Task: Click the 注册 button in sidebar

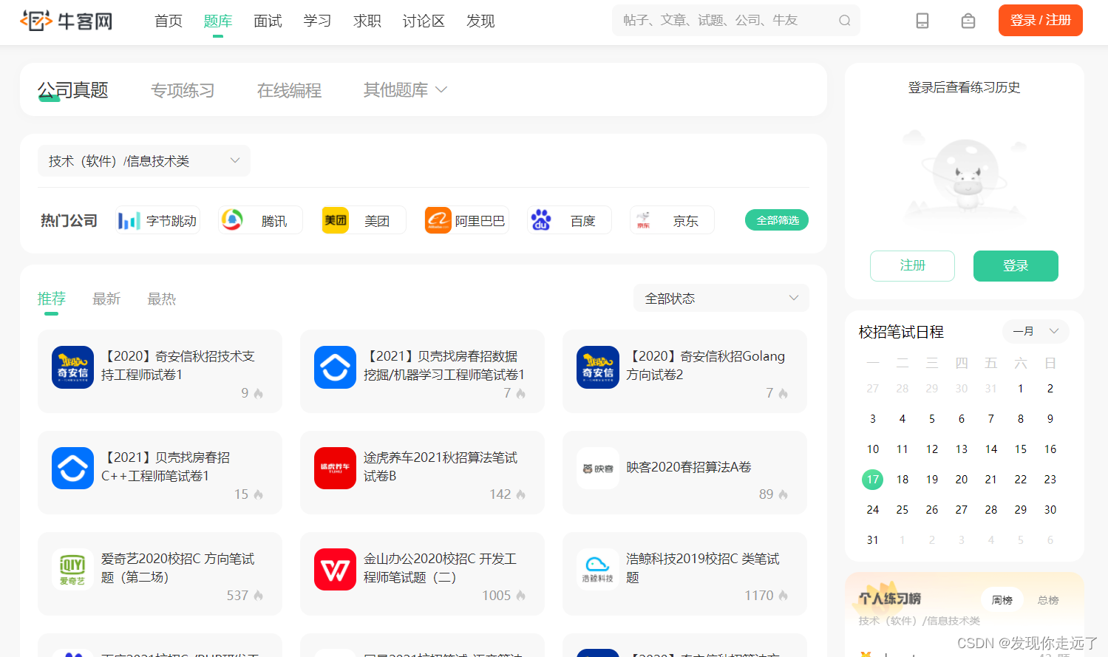Action: coord(912,266)
